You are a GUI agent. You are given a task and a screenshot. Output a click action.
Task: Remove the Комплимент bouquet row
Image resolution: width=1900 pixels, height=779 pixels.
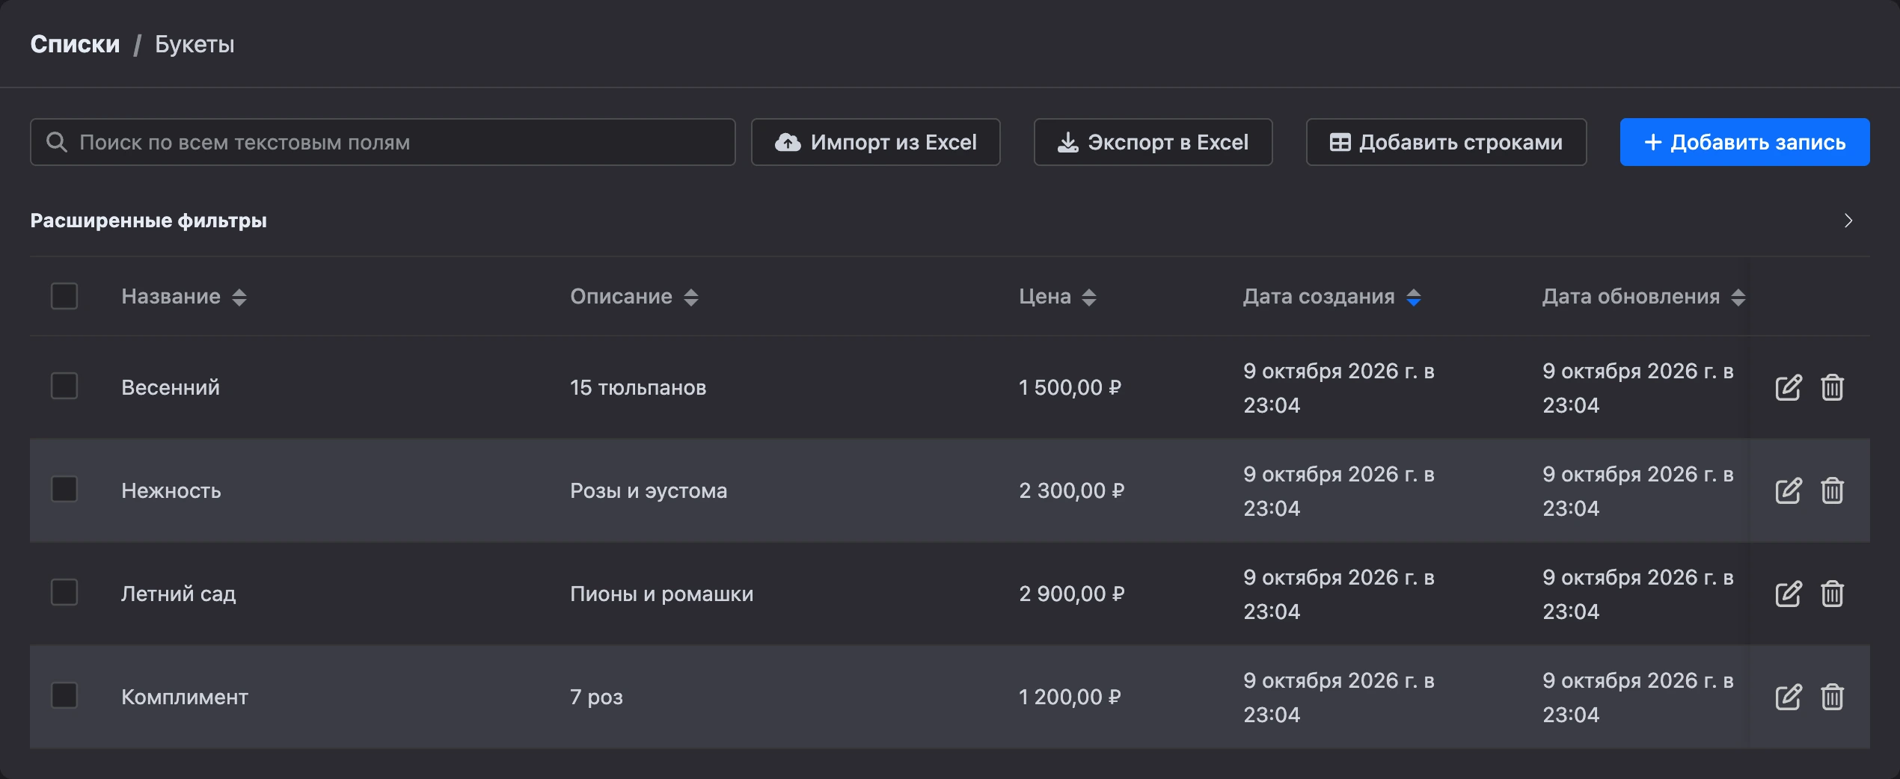coord(1832,697)
